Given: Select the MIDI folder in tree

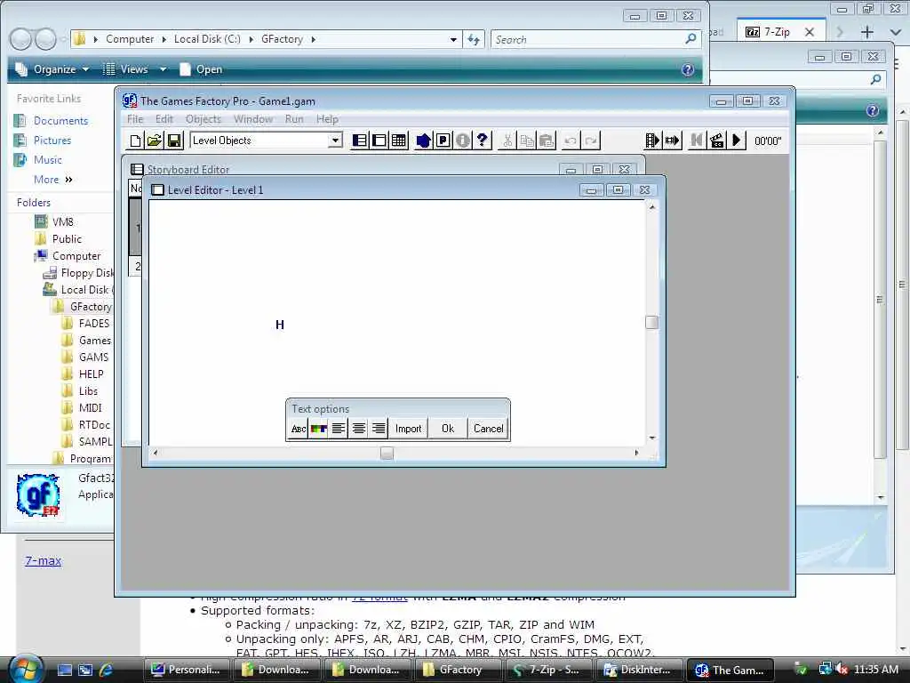Looking at the screenshot, I should [x=90, y=407].
